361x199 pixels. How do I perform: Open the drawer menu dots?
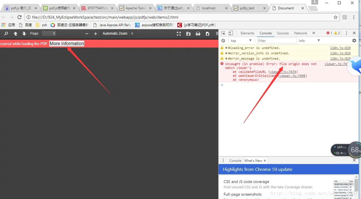(223, 160)
